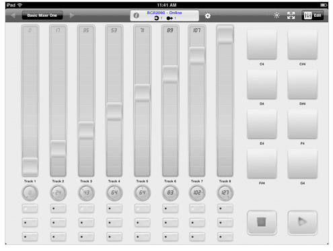Click the Track 3 knob showing 43
333x251 pixels.
pyautogui.click(x=86, y=192)
